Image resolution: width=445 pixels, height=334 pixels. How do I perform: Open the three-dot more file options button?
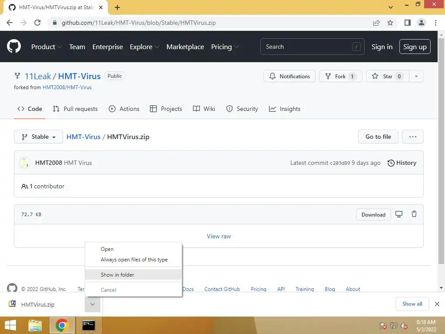pyautogui.click(x=413, y=137)
